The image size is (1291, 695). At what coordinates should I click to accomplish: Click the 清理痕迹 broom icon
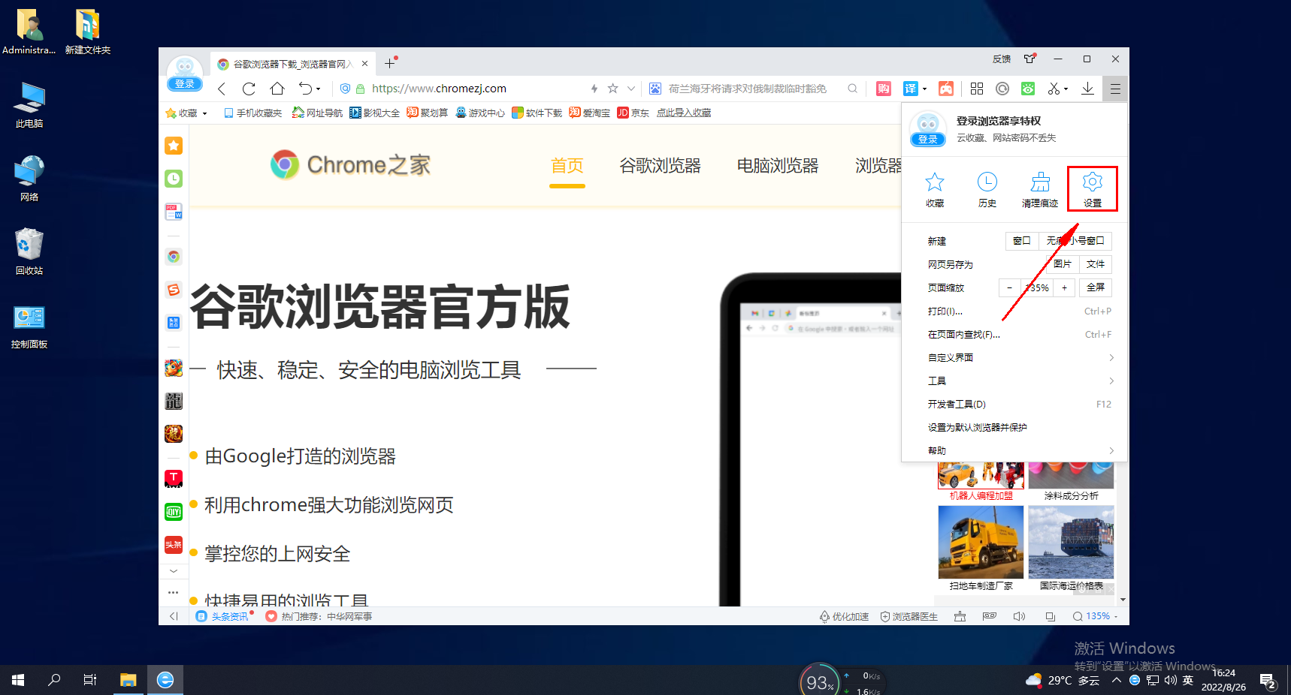coord(1040,189)
